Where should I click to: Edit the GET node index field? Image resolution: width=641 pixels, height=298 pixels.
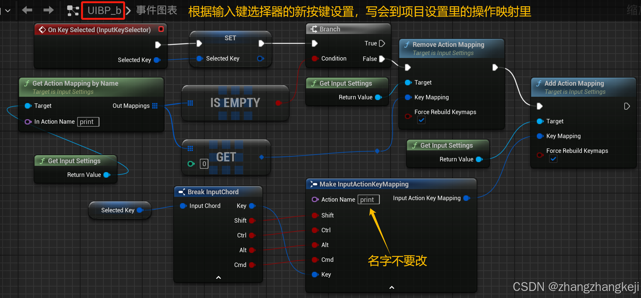point(204,164)
